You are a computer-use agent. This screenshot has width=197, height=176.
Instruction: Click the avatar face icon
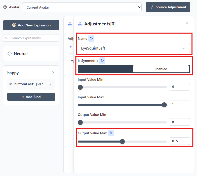click(x=5, y=7)
